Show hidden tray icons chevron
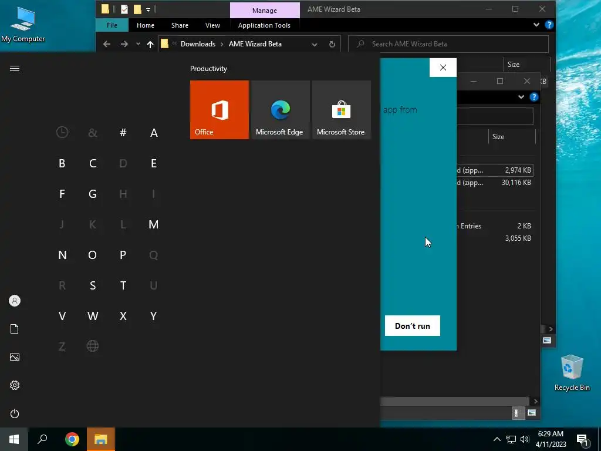The width and height of the screenshot is (601, 451). 497,439
